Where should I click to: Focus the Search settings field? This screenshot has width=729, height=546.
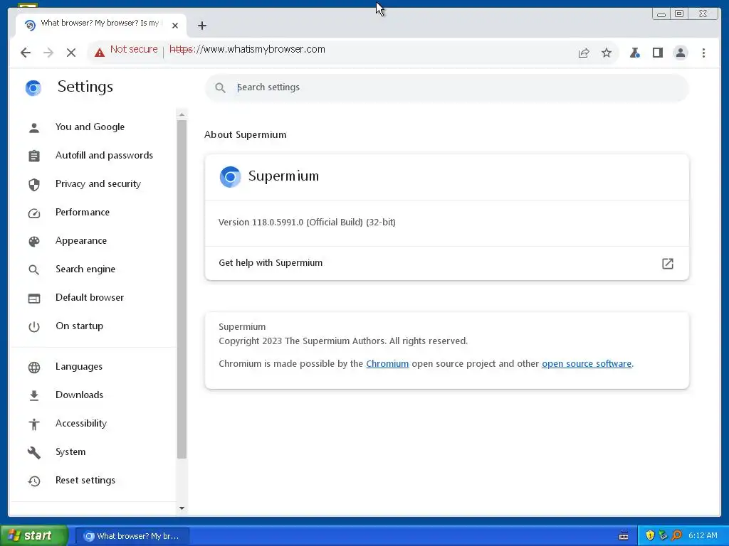click(447, 87)
